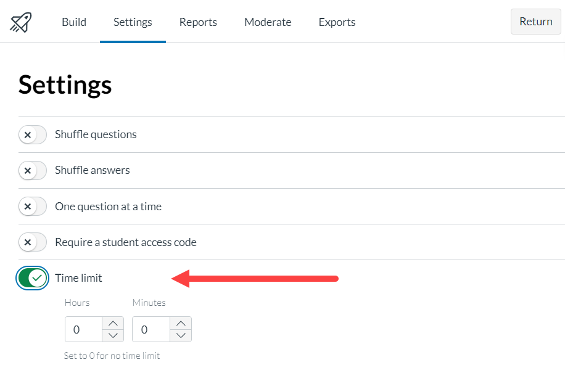Image resolution: width=565 pixels, height=373 pixels.
Task: Enable Require a student access code
Action: pos(32,242)
